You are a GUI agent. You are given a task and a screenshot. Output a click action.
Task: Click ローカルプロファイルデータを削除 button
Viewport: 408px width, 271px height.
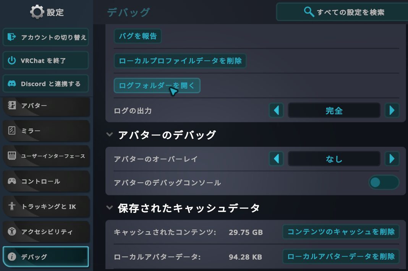pyautogui.click(x=180, y=61)
